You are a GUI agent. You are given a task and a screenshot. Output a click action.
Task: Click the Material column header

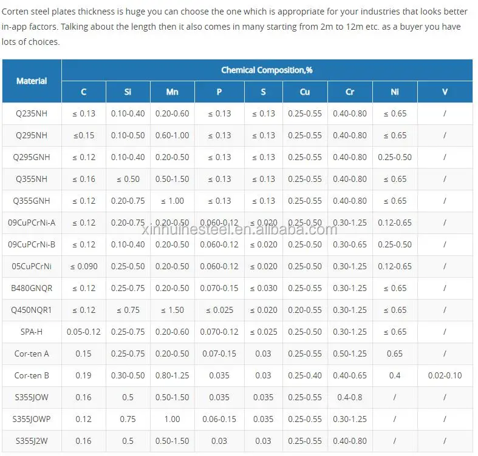click(32, 81)
